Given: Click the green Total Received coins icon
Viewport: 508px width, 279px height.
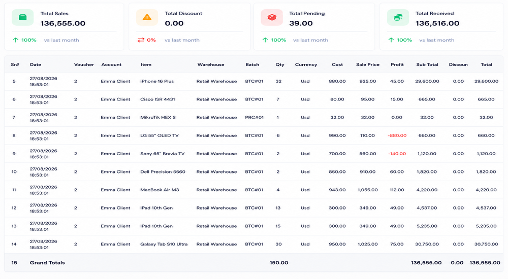Looking at the screenshot, I should click(x=398, y=17).
